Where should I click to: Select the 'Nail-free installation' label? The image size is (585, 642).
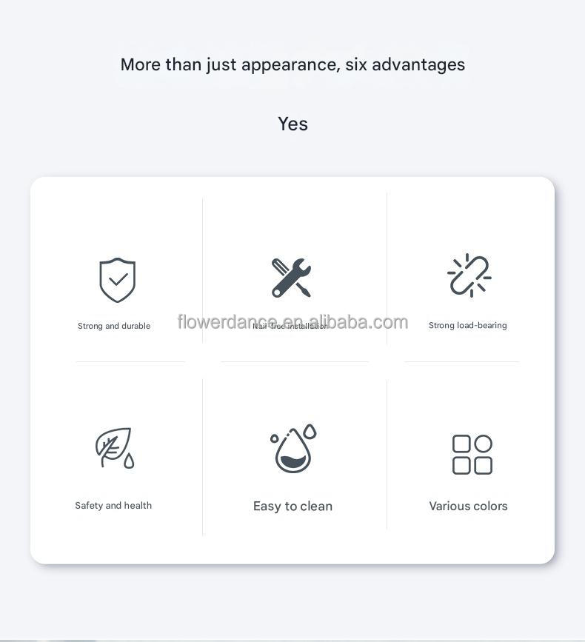coord(290,326)
